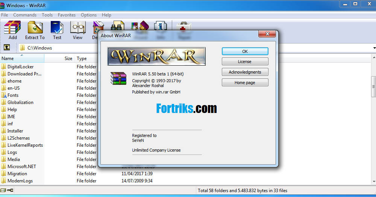The image size is (376, 197).
Task: Click the Logs folder icon
Action: point(3,152)
